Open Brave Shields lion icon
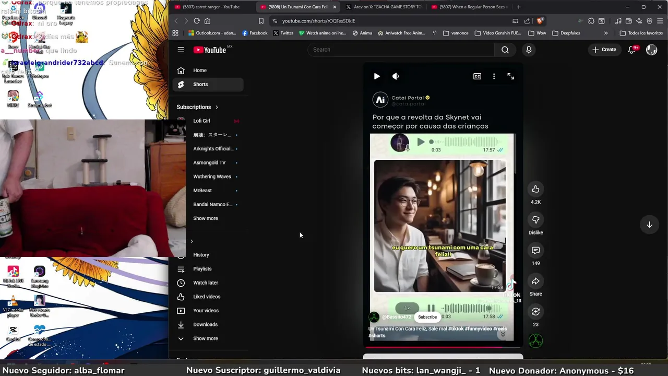Viewport: 668px width, 376px height. coord(540,21)
